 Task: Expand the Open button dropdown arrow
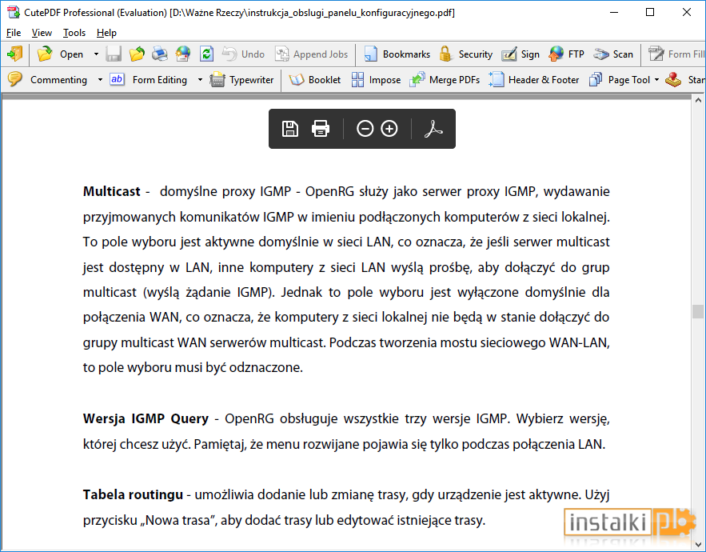(96, 54)
